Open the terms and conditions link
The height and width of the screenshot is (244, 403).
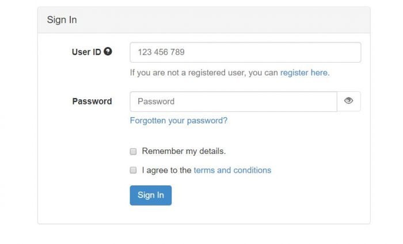[232, 171]
